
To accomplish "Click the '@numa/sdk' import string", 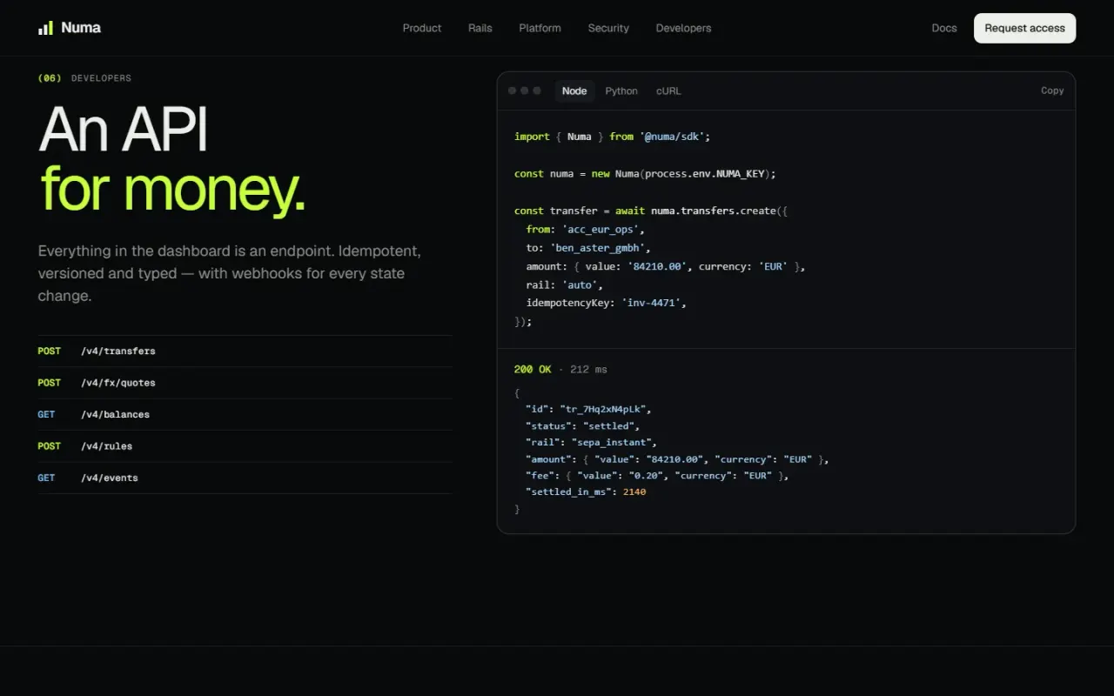I will point(672,137).
